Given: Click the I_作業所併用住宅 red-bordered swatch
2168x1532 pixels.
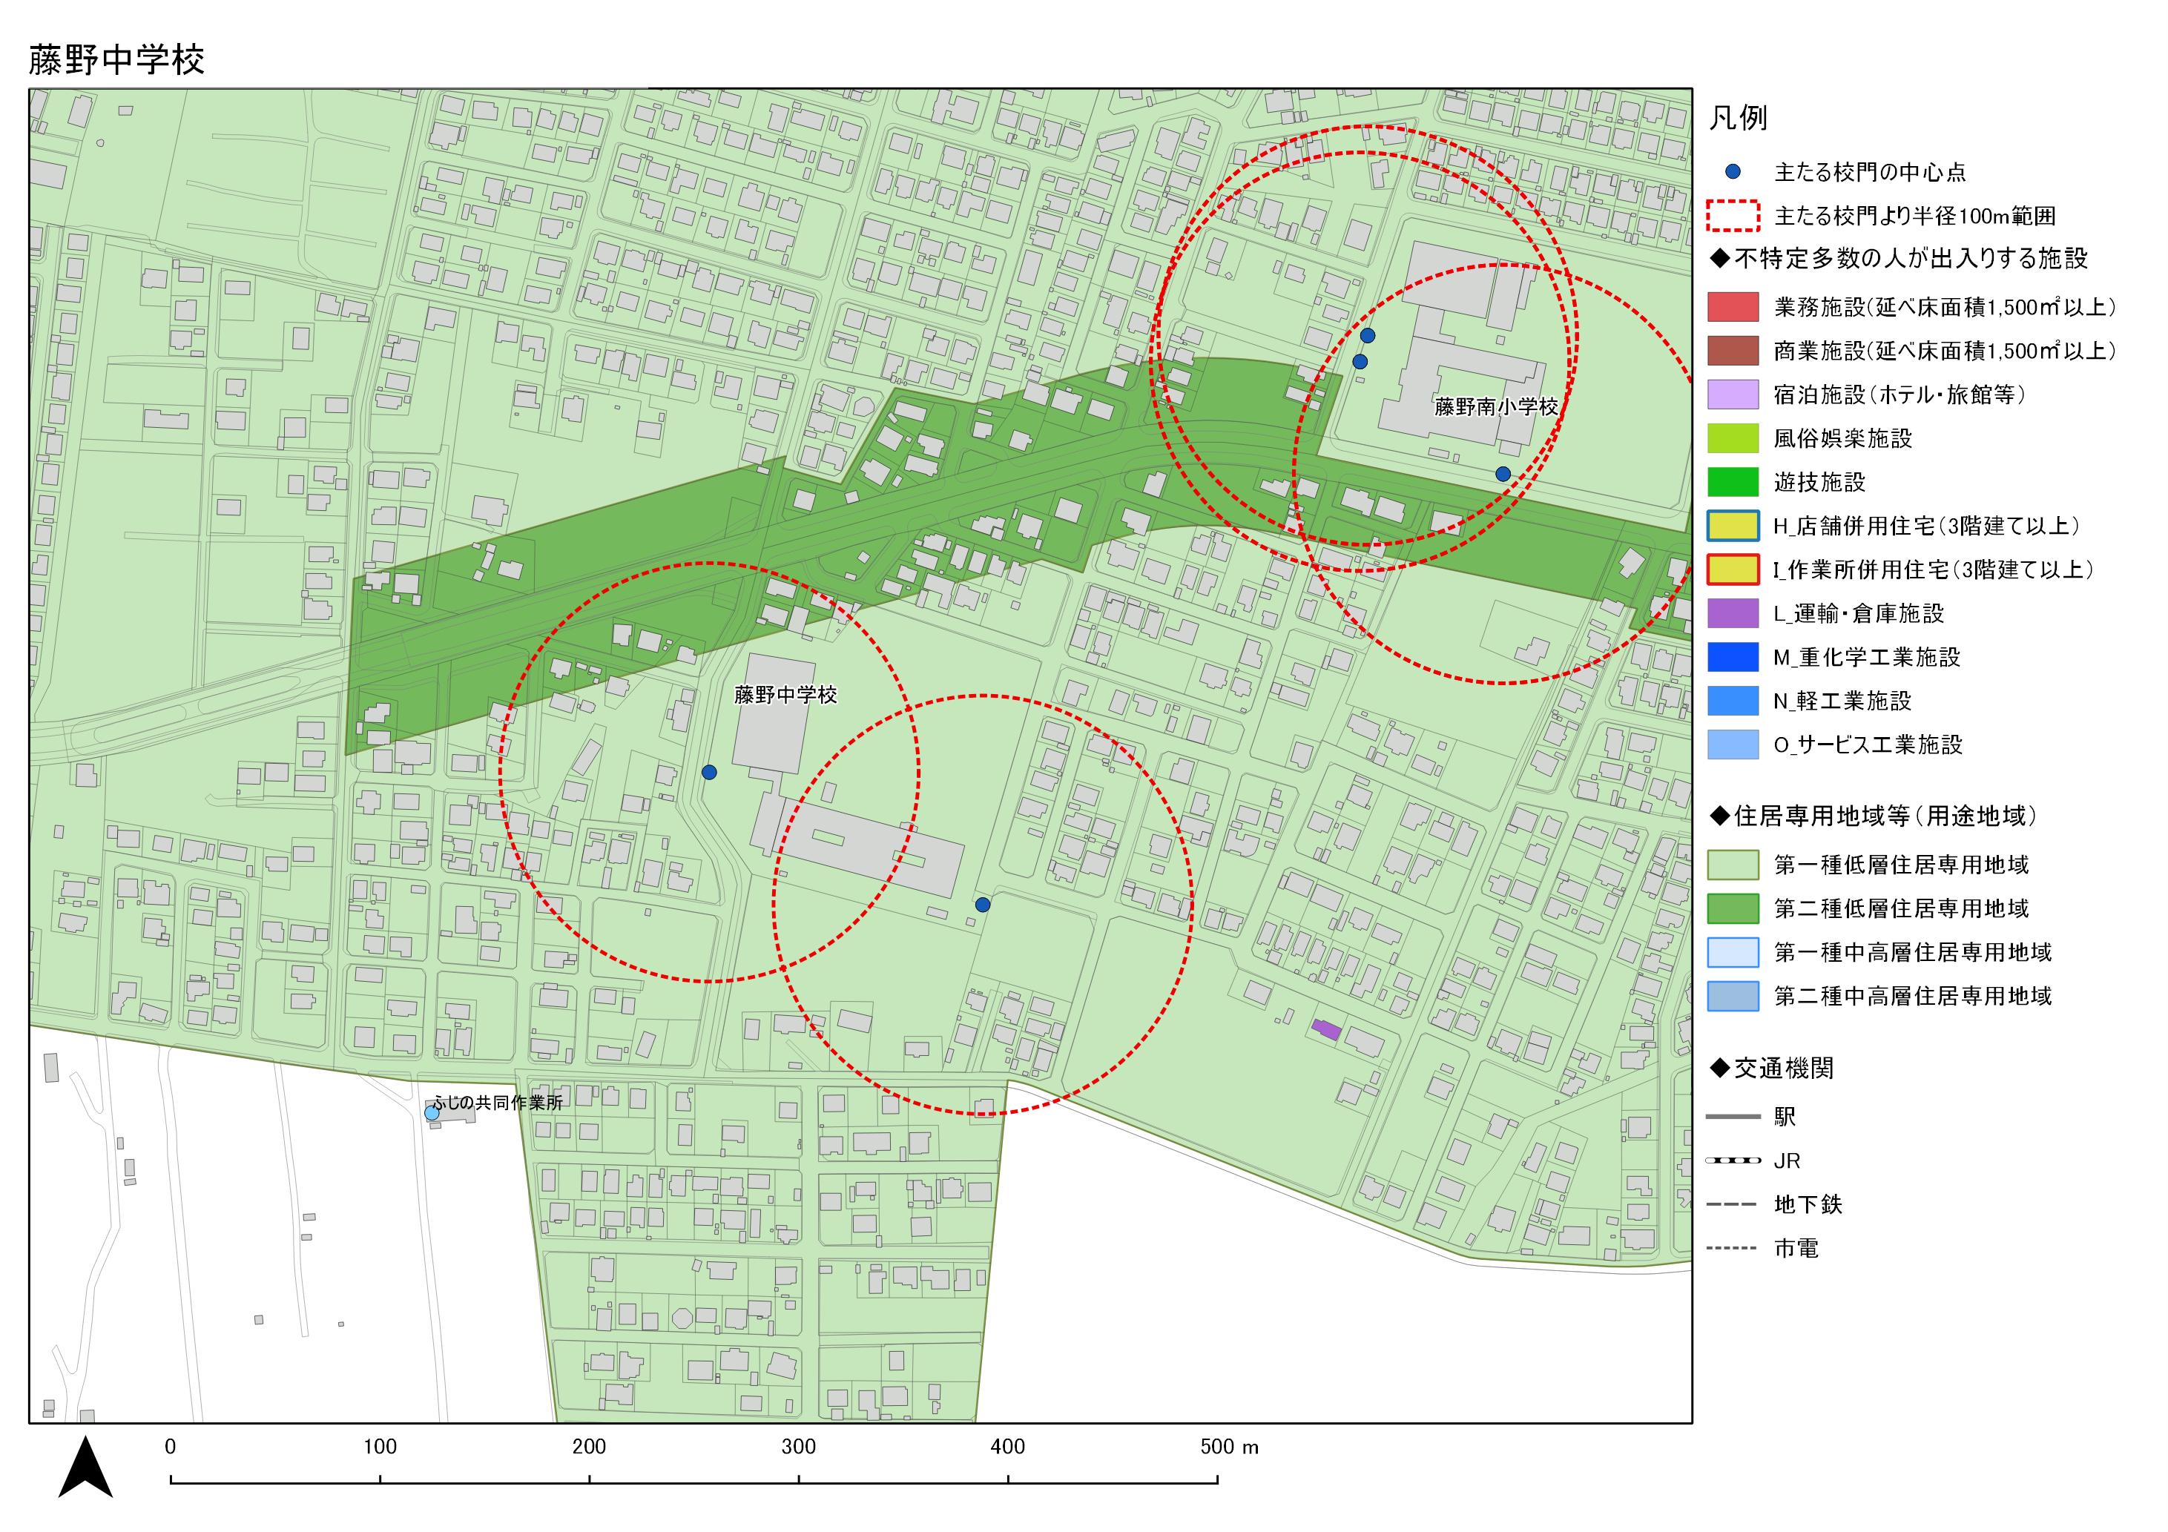Looking at the screenshot, I should click(x=1733, y=569).
